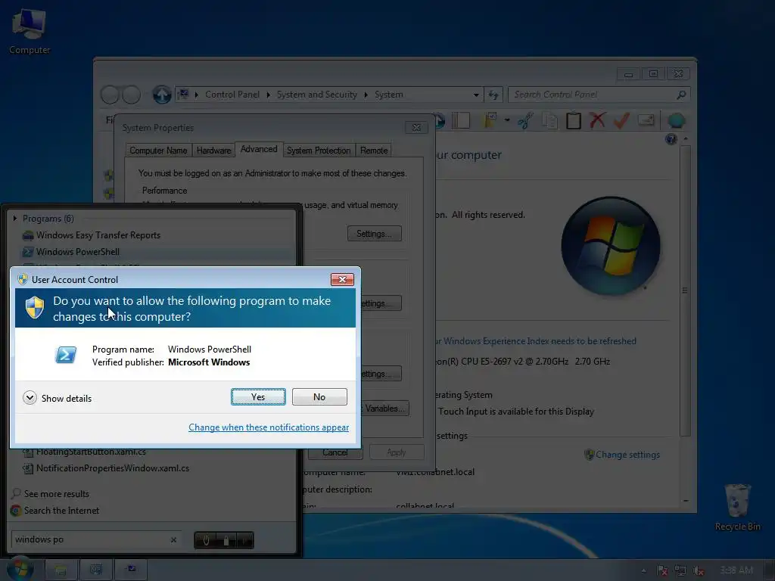775x581 pixels.
Task: Click the Windows PowerShell program icon in UAC dialog
Action: click(x=66, y=355)
